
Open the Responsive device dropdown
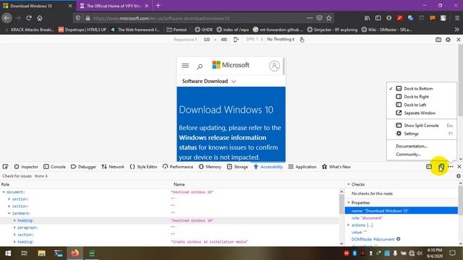point(185,40)
